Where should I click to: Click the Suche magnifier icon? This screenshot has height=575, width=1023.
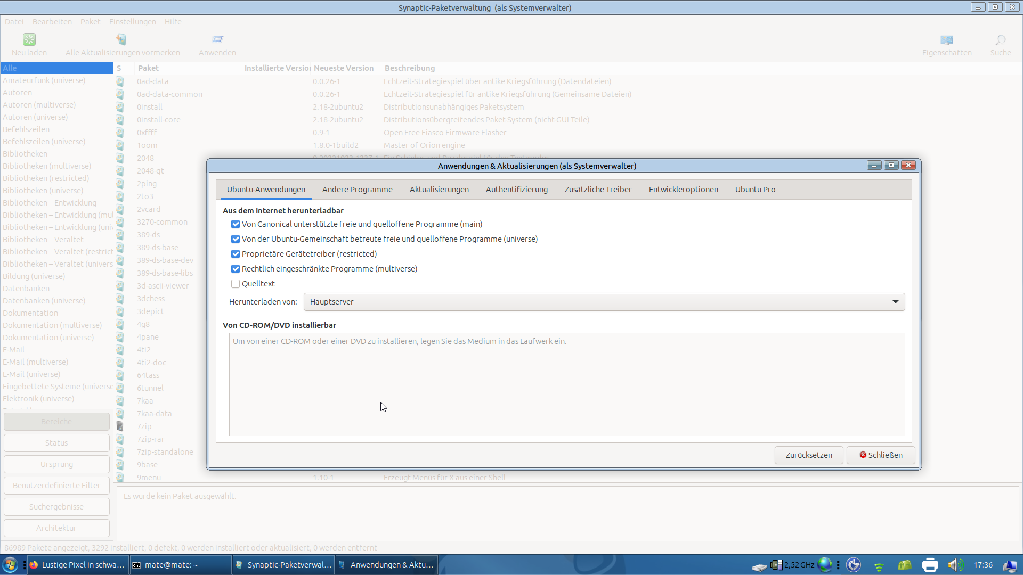pyautogui.click(x=1001, y=40)
